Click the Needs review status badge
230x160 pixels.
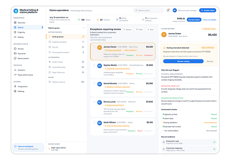click(x=209, y=29)
